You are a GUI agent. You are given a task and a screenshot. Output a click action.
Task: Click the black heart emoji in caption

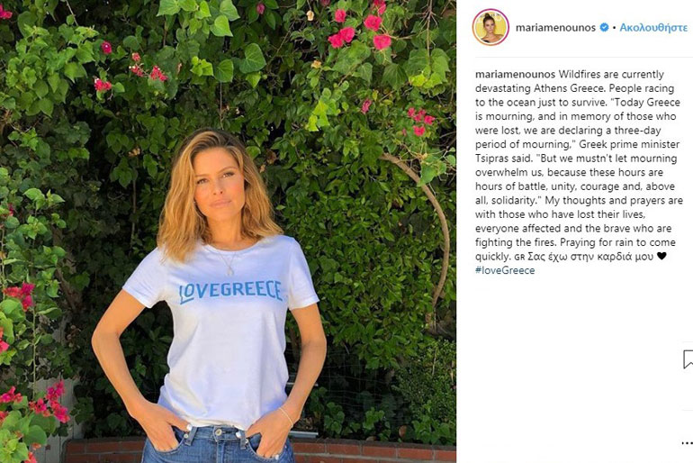[661, 256]
